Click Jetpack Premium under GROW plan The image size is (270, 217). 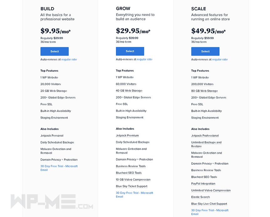(127, 136)
